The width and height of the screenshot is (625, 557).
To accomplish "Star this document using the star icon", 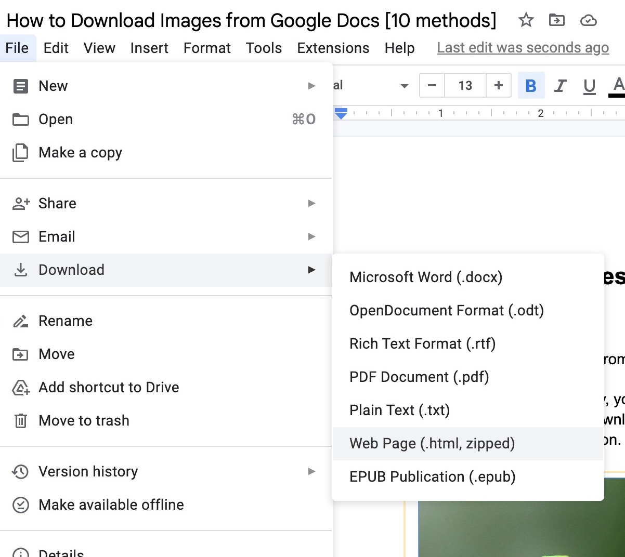I will click(x=526, y=20).
